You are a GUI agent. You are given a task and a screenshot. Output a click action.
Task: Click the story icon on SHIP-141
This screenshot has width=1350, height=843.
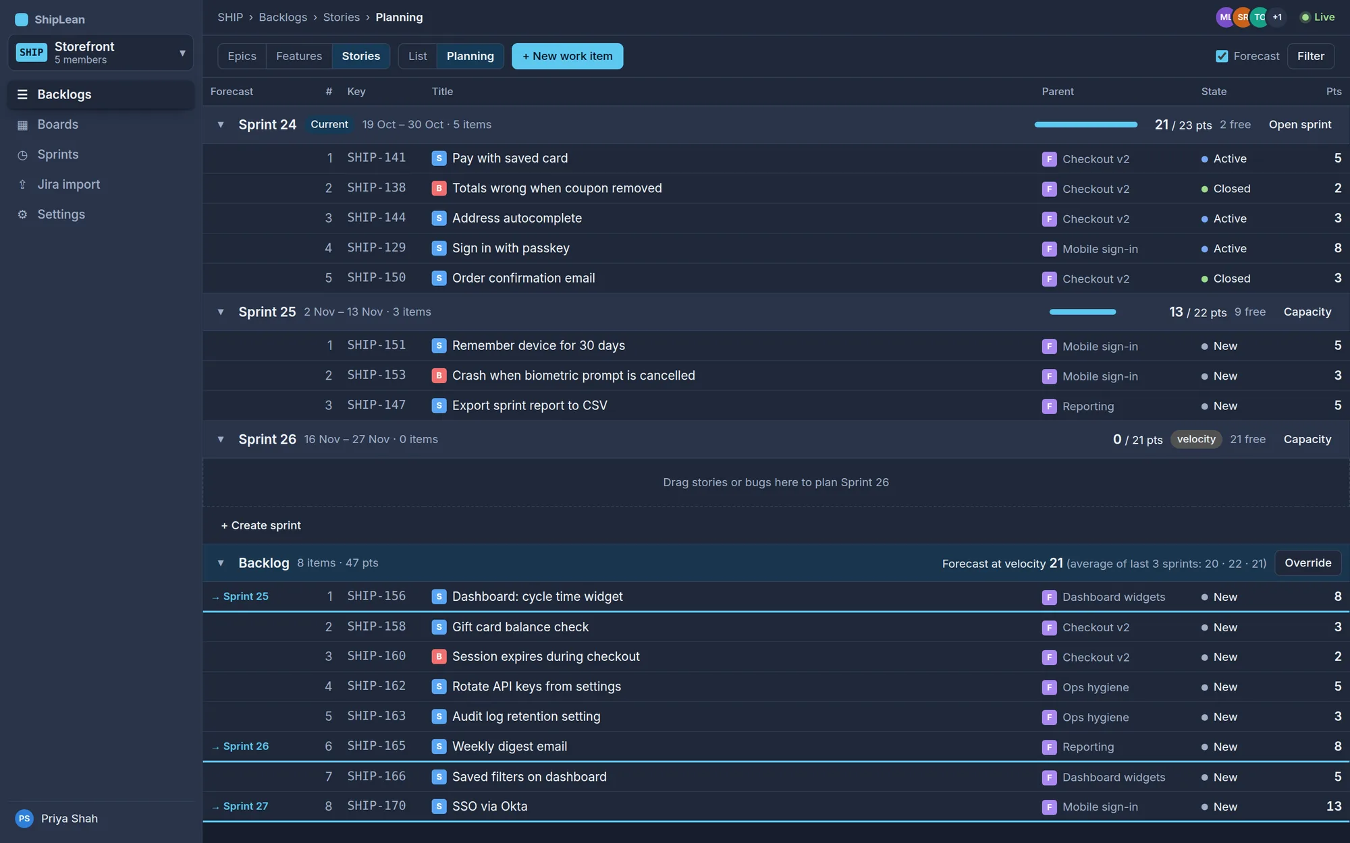pos(439,158)
